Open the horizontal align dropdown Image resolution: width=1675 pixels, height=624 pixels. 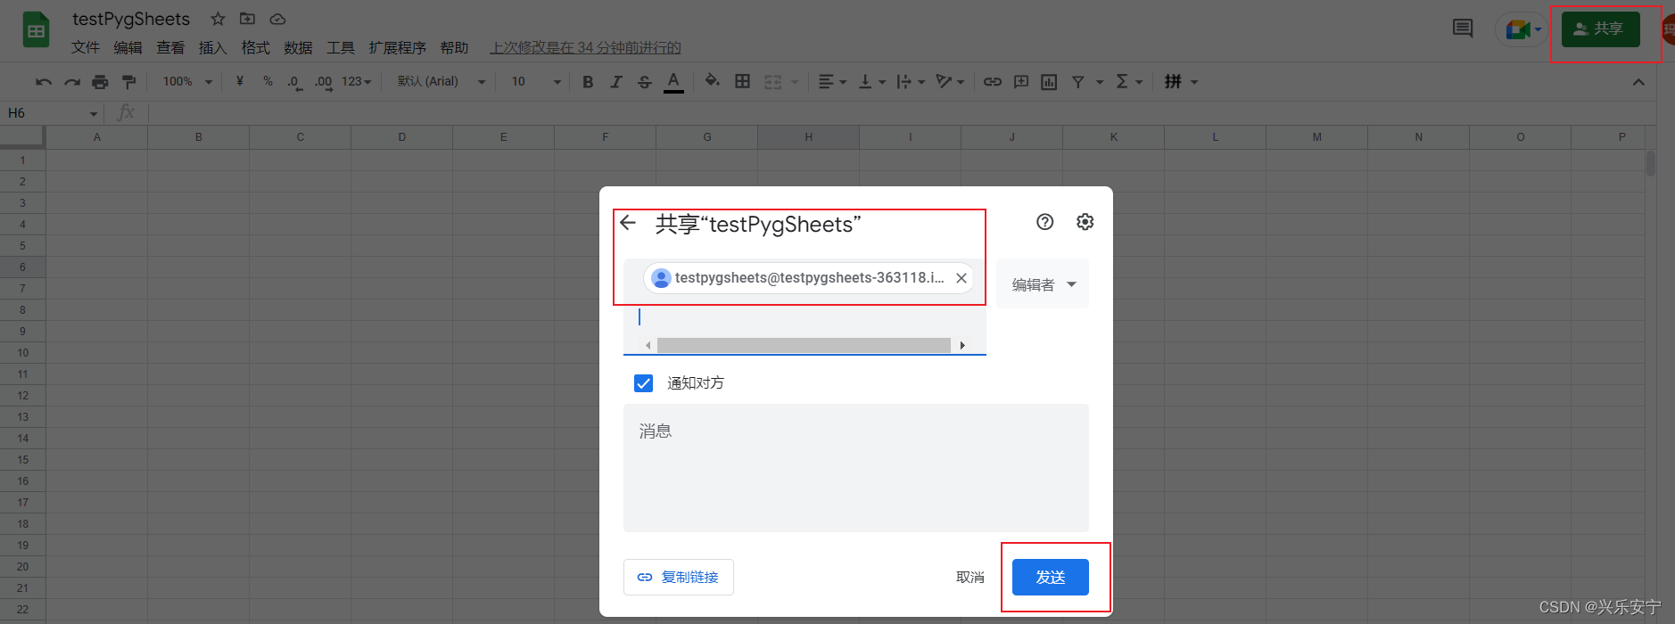coord(832,82)
